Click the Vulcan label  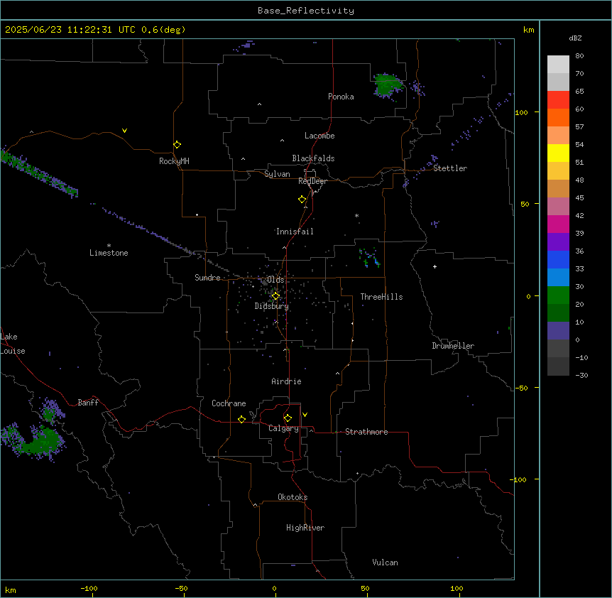386,562
